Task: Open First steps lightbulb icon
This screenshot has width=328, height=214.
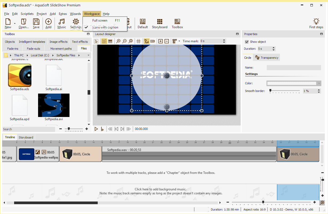Action: 316,23
